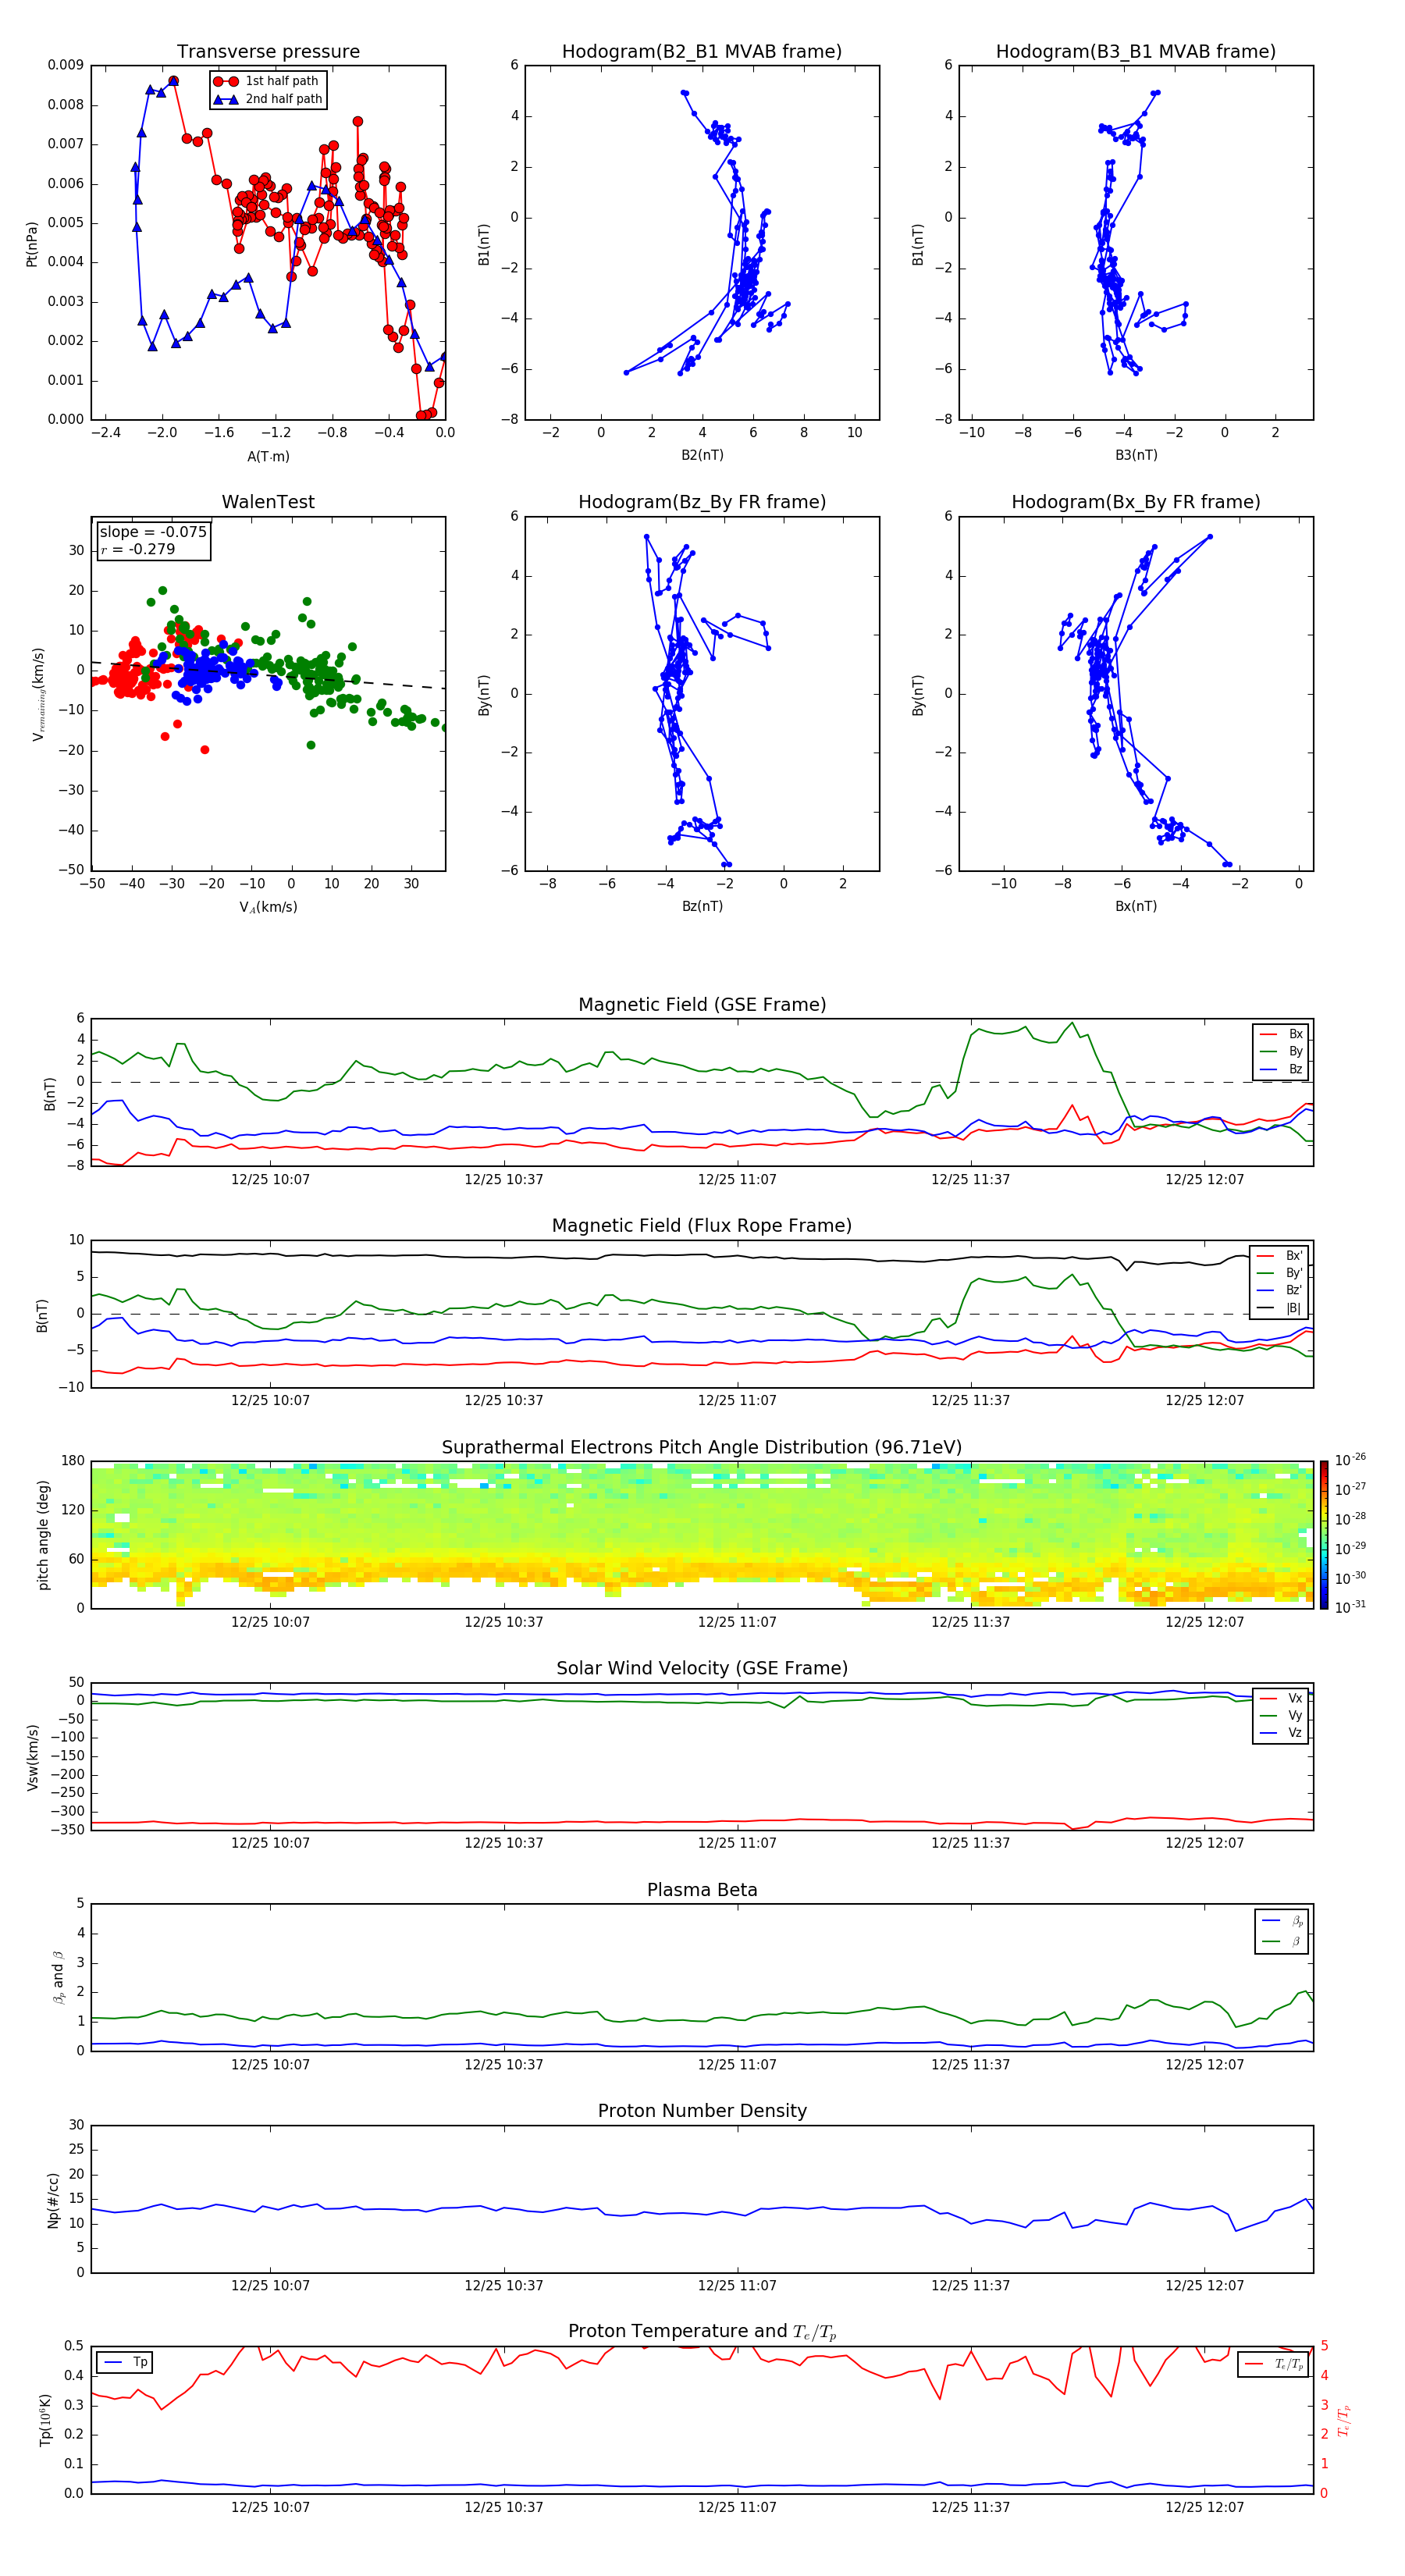Click the 'Transverse pressure' plot title
This screenshot has width=1405, height=2576.
click(x=268, y=52)
